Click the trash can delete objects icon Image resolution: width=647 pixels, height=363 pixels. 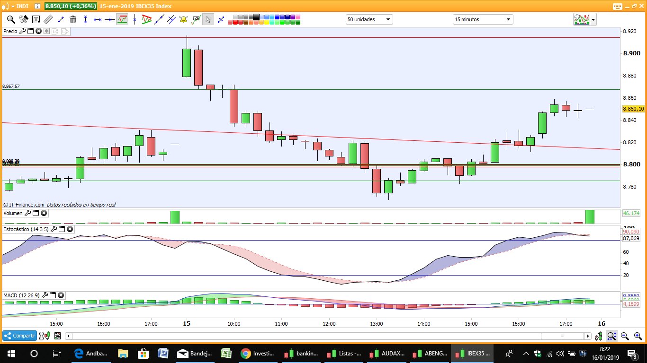click(73, 19)
